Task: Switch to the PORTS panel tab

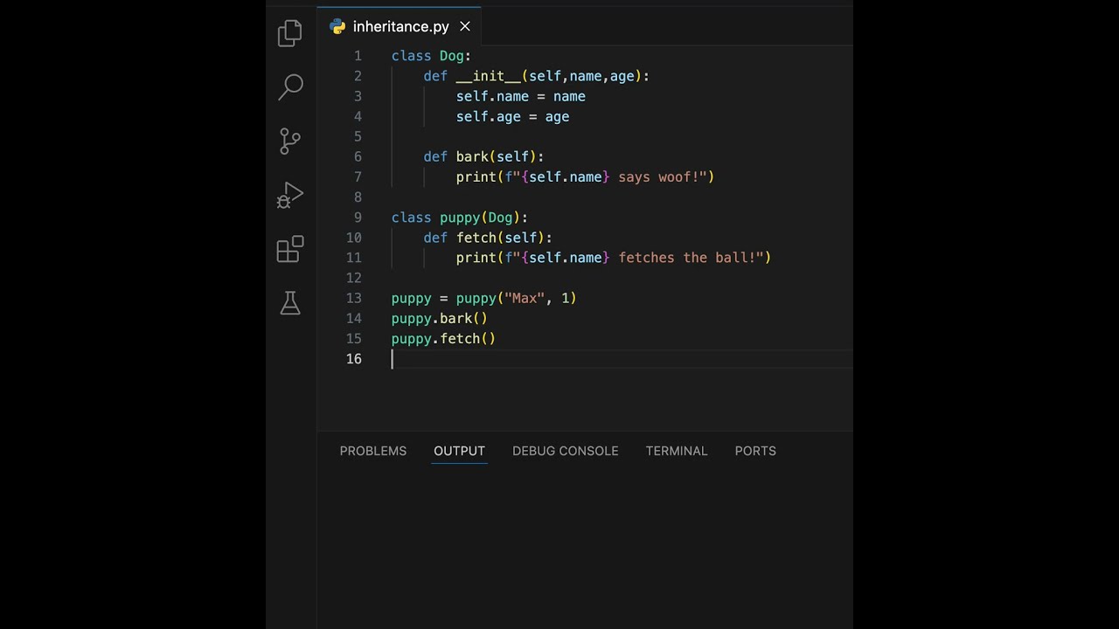Action: [755, 451]
